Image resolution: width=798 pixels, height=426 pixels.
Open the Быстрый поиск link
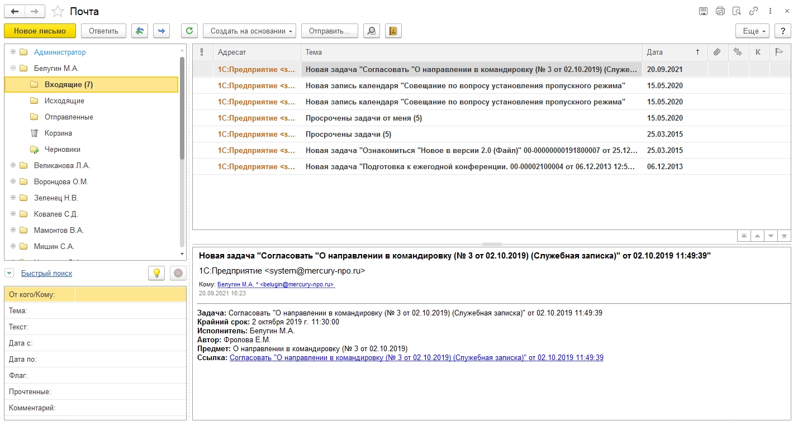click(x=46, y=273)
